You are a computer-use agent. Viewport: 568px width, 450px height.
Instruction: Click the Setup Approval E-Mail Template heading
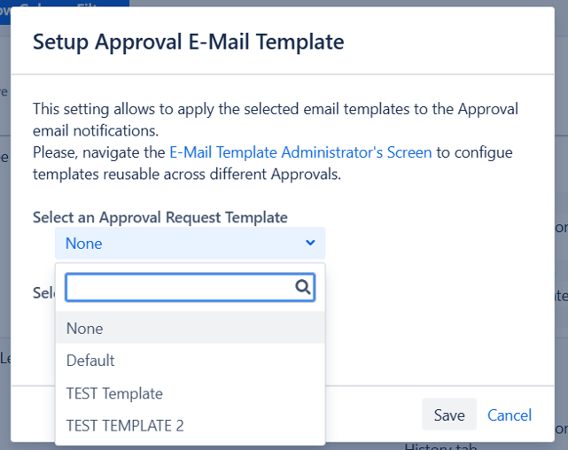coord(188,42)
